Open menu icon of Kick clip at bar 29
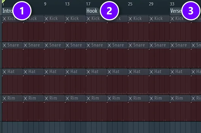This screenshot has height=133, width=201. 151,19
